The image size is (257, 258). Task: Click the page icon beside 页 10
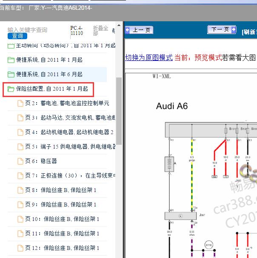pos(20,219)
